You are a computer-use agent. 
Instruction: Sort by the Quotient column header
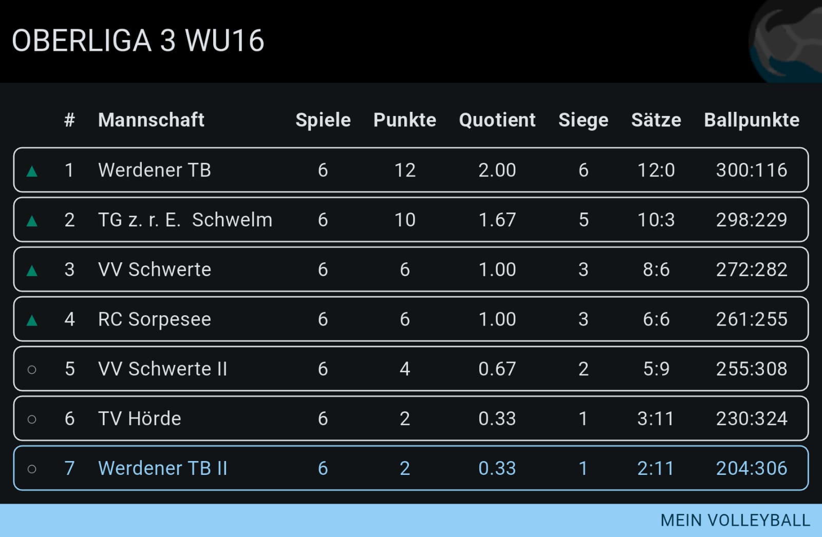(x=497, y=120)
